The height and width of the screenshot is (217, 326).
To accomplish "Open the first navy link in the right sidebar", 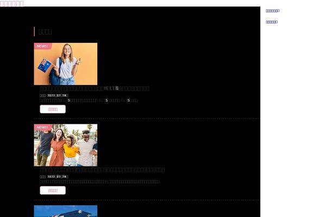I will pyautogui.click(x=273, y=11).
